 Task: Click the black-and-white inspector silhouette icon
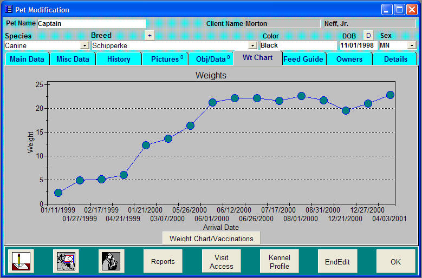coord(111,261)
